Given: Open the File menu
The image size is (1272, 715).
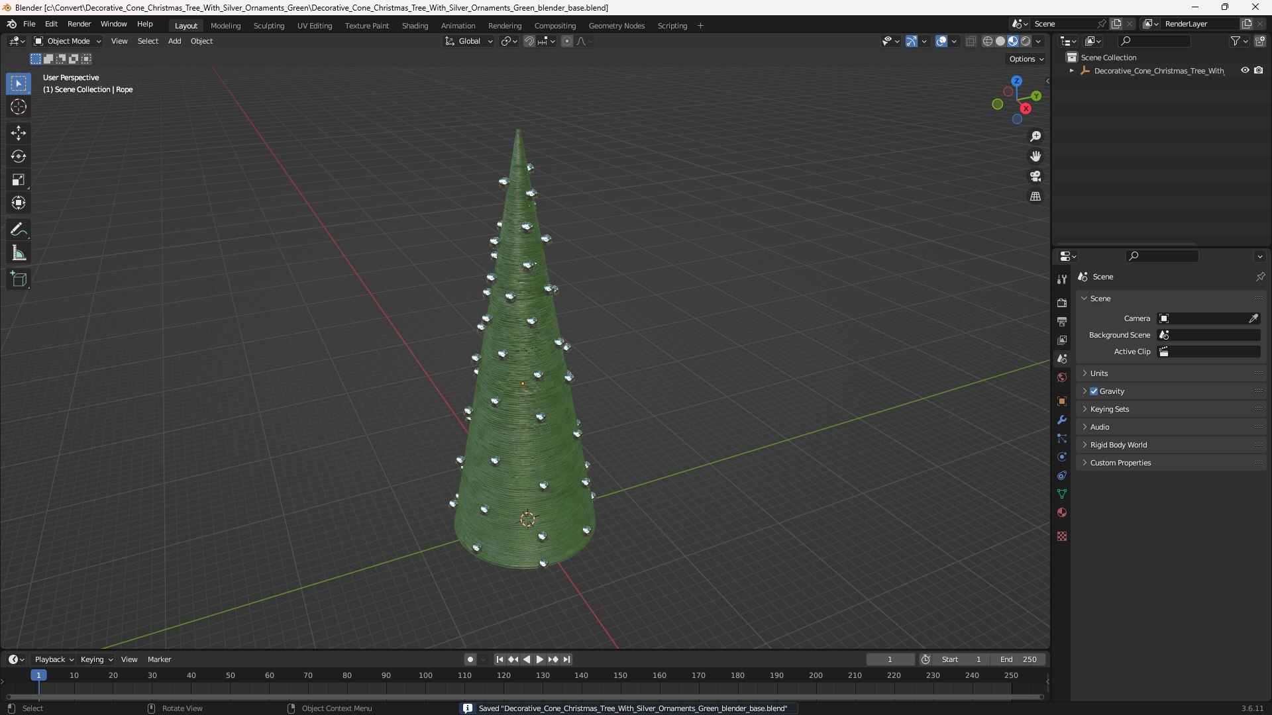Looking at the screenshot, I should pyautogui.click(x=29, y=24).
